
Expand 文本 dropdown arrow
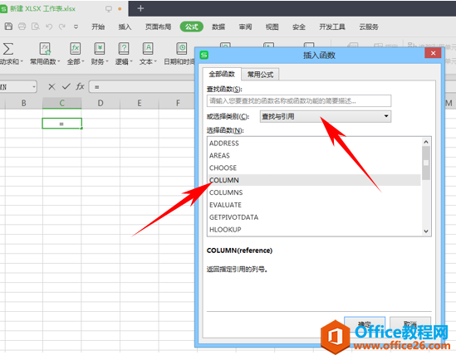155,61
